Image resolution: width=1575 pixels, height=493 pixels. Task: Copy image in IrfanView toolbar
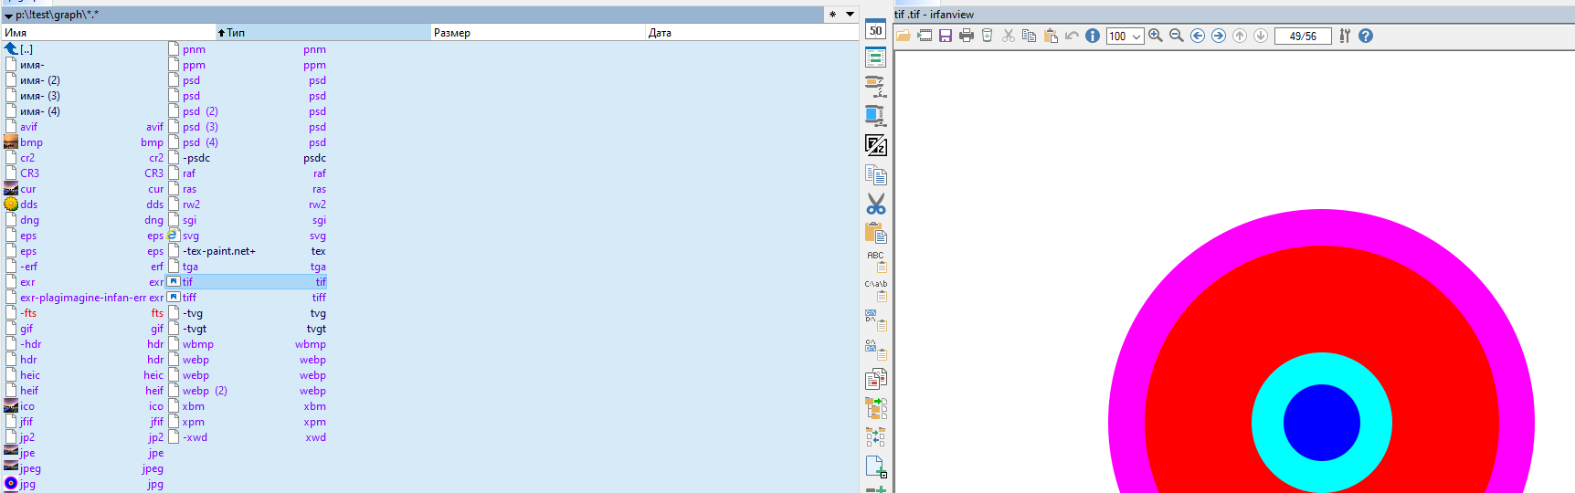click(x=1030, y=36)
